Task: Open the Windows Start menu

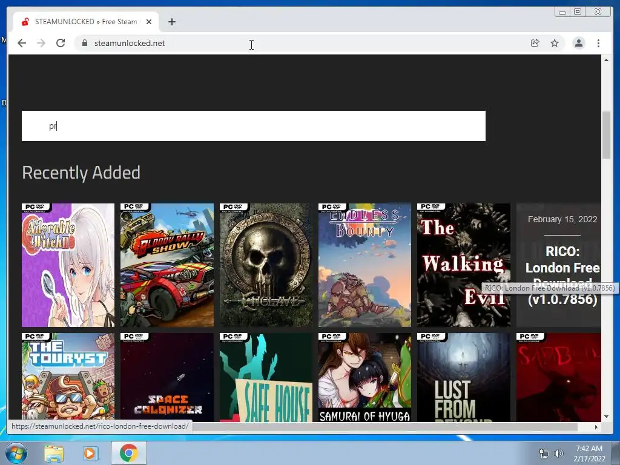Action: point(16,453)
